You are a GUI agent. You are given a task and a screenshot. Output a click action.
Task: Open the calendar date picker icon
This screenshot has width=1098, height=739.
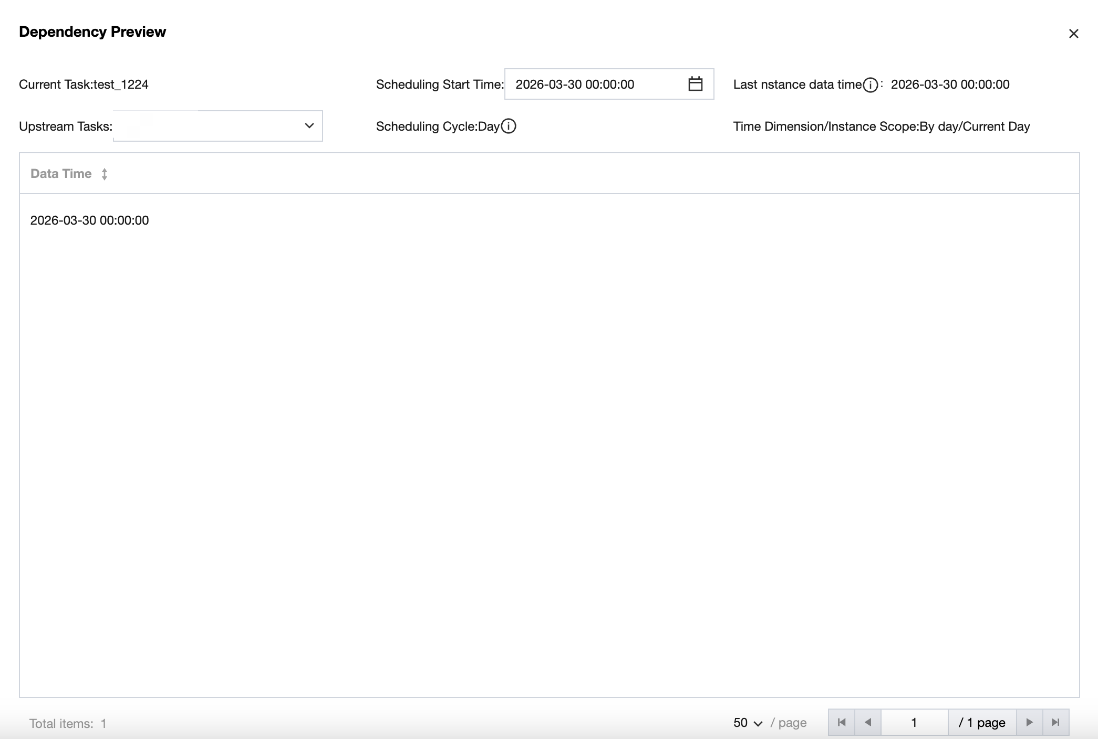[x=695, y=84]
